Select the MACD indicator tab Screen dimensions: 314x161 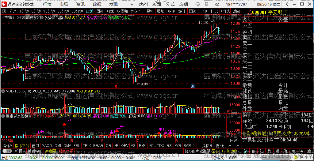(47, 146)
